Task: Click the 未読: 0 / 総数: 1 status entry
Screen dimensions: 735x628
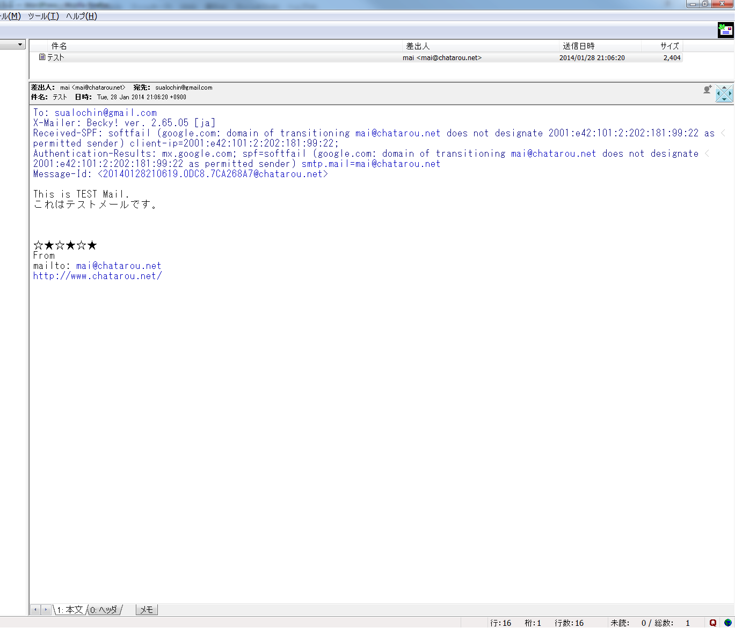Action: [650, 623]
